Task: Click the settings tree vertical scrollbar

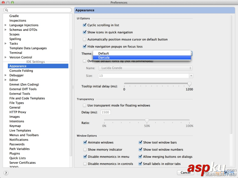Action: click(x=71, y=102)
